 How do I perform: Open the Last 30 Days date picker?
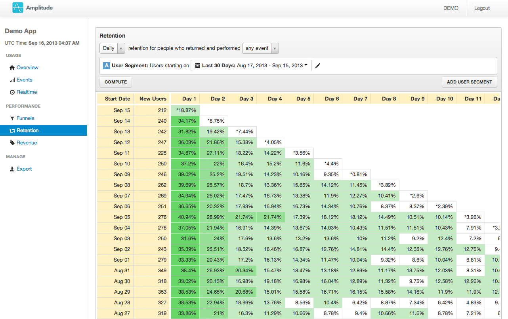coord(251,66)
